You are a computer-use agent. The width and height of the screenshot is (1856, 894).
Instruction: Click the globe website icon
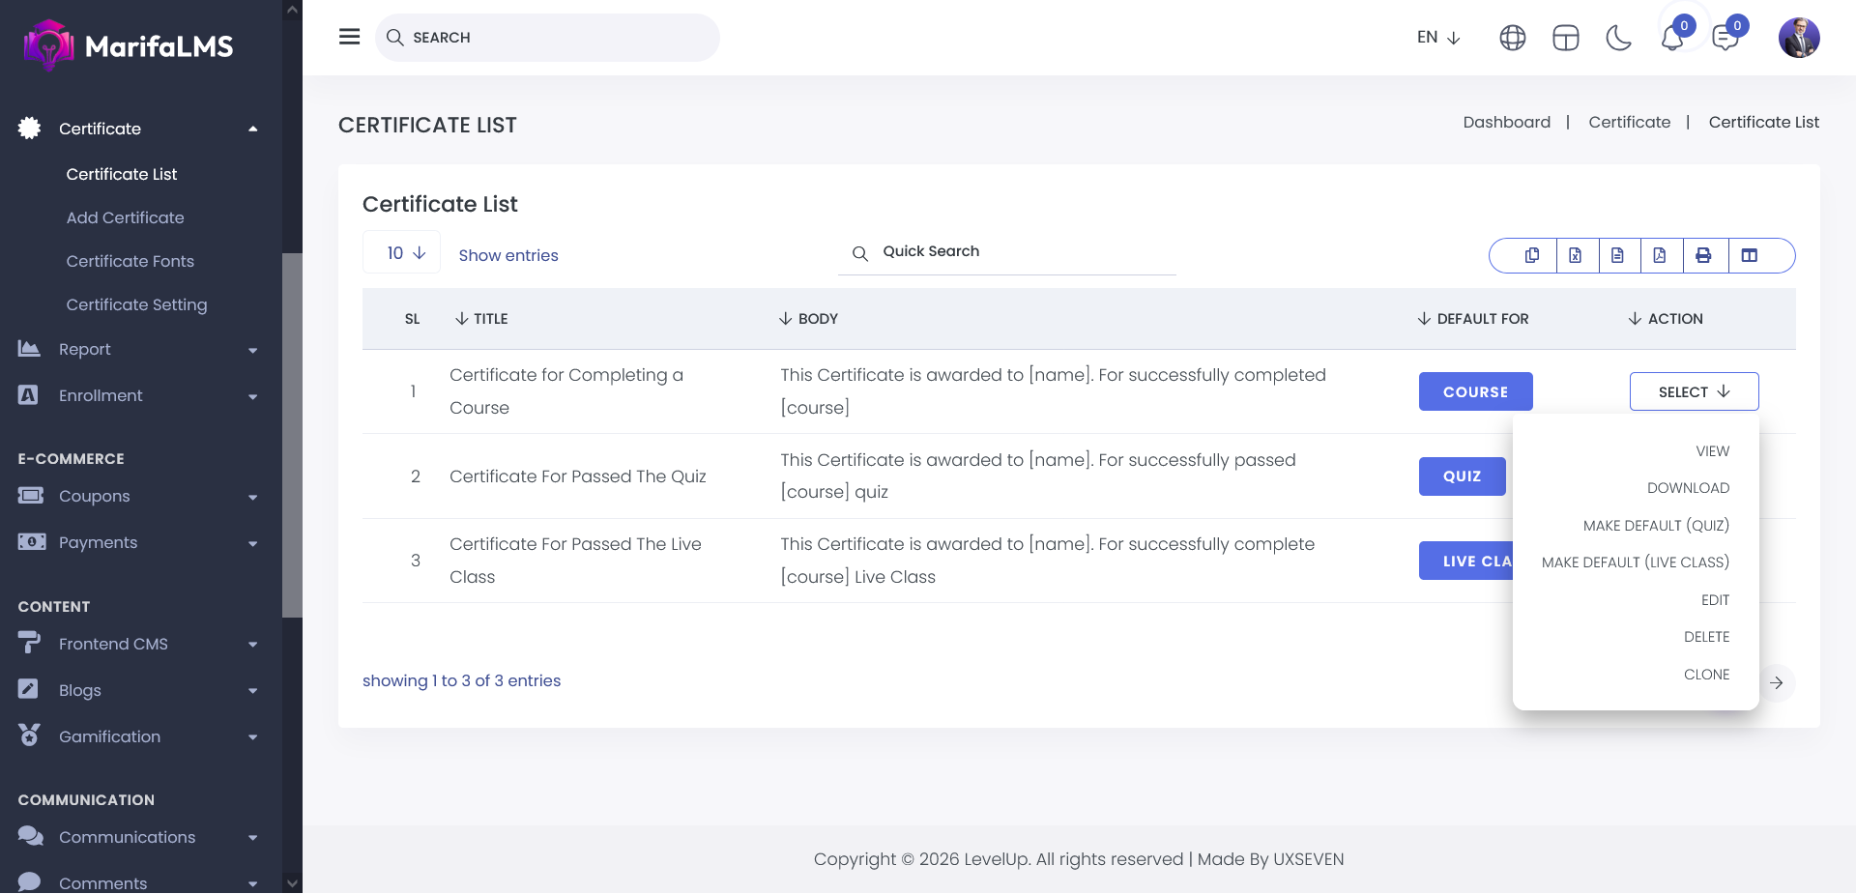(1512, 38)
